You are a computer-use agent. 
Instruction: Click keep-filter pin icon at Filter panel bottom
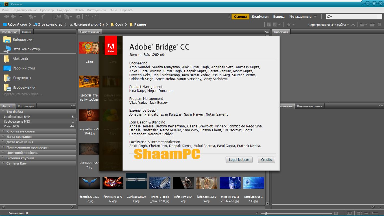[x=3, y=207]
